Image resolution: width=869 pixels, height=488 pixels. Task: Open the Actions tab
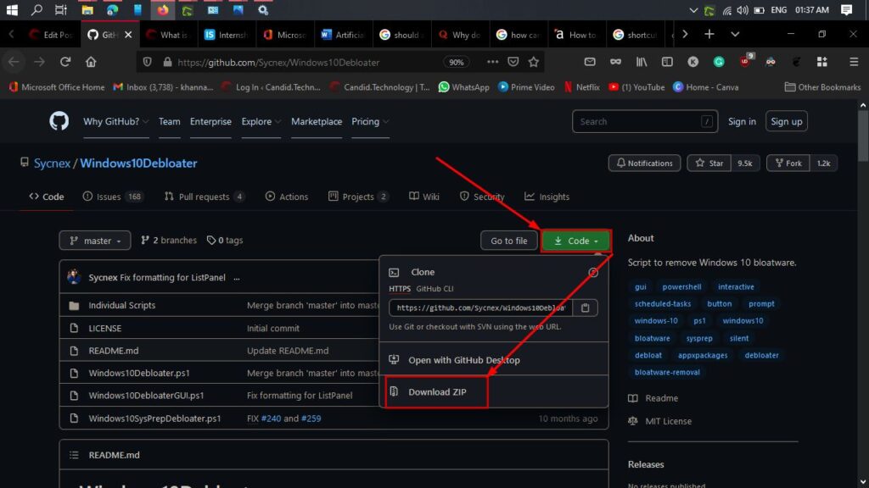pos(287,197)
